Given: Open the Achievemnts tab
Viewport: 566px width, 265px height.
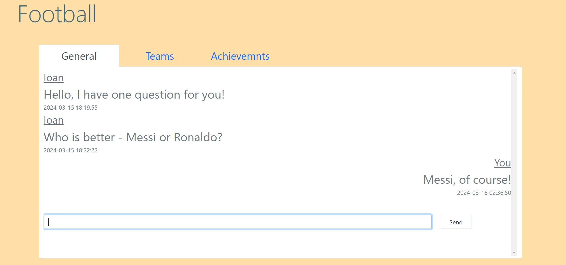Looking at the screenshot, I should [x=240, y=56].
